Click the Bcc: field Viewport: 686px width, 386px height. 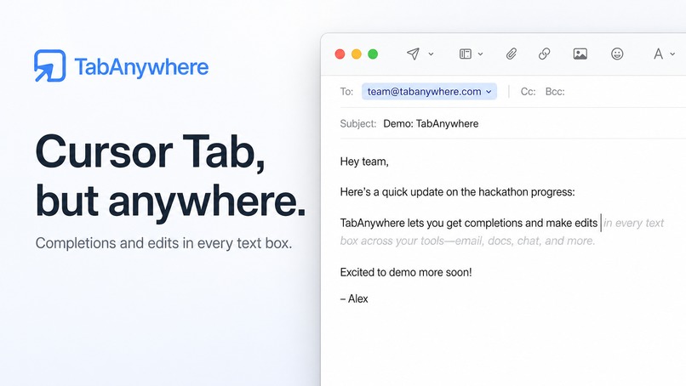pyautogui.click(x=555, y=92)
